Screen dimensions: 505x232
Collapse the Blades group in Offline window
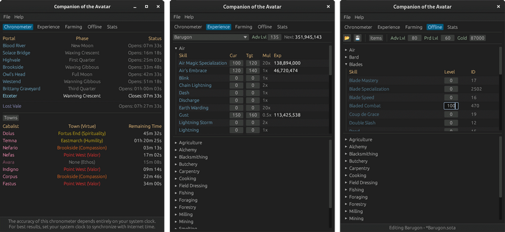346,64
